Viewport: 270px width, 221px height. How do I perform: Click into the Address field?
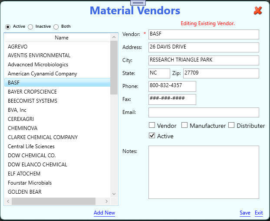tap(204, 47)
